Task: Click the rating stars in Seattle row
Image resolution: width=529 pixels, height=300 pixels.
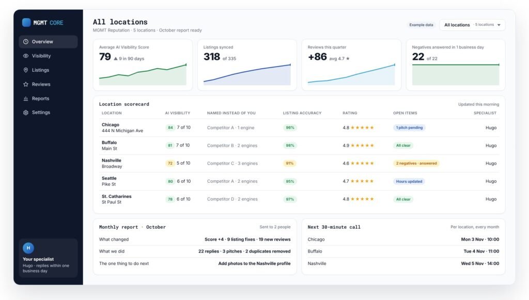Action: [x=362, y=181]
